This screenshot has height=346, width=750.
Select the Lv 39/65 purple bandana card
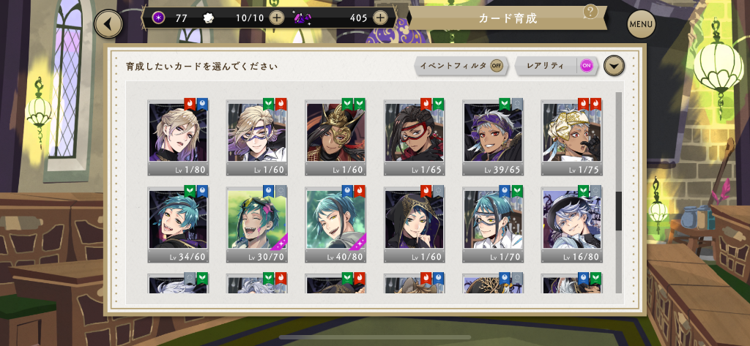point(493,138)
